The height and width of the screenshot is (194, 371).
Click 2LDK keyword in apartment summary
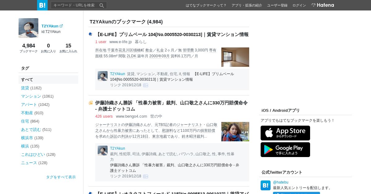click(x=132, y=56)
